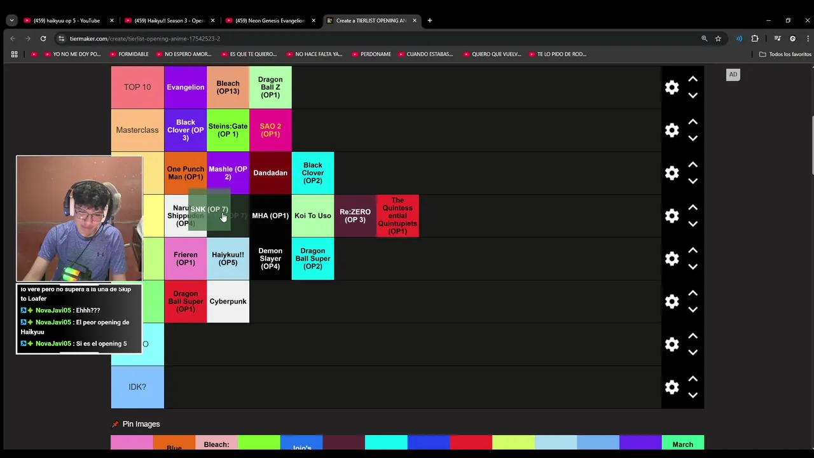
Task: Select the Haikyuu!! (OP5) tile
Action: (228, 259)
